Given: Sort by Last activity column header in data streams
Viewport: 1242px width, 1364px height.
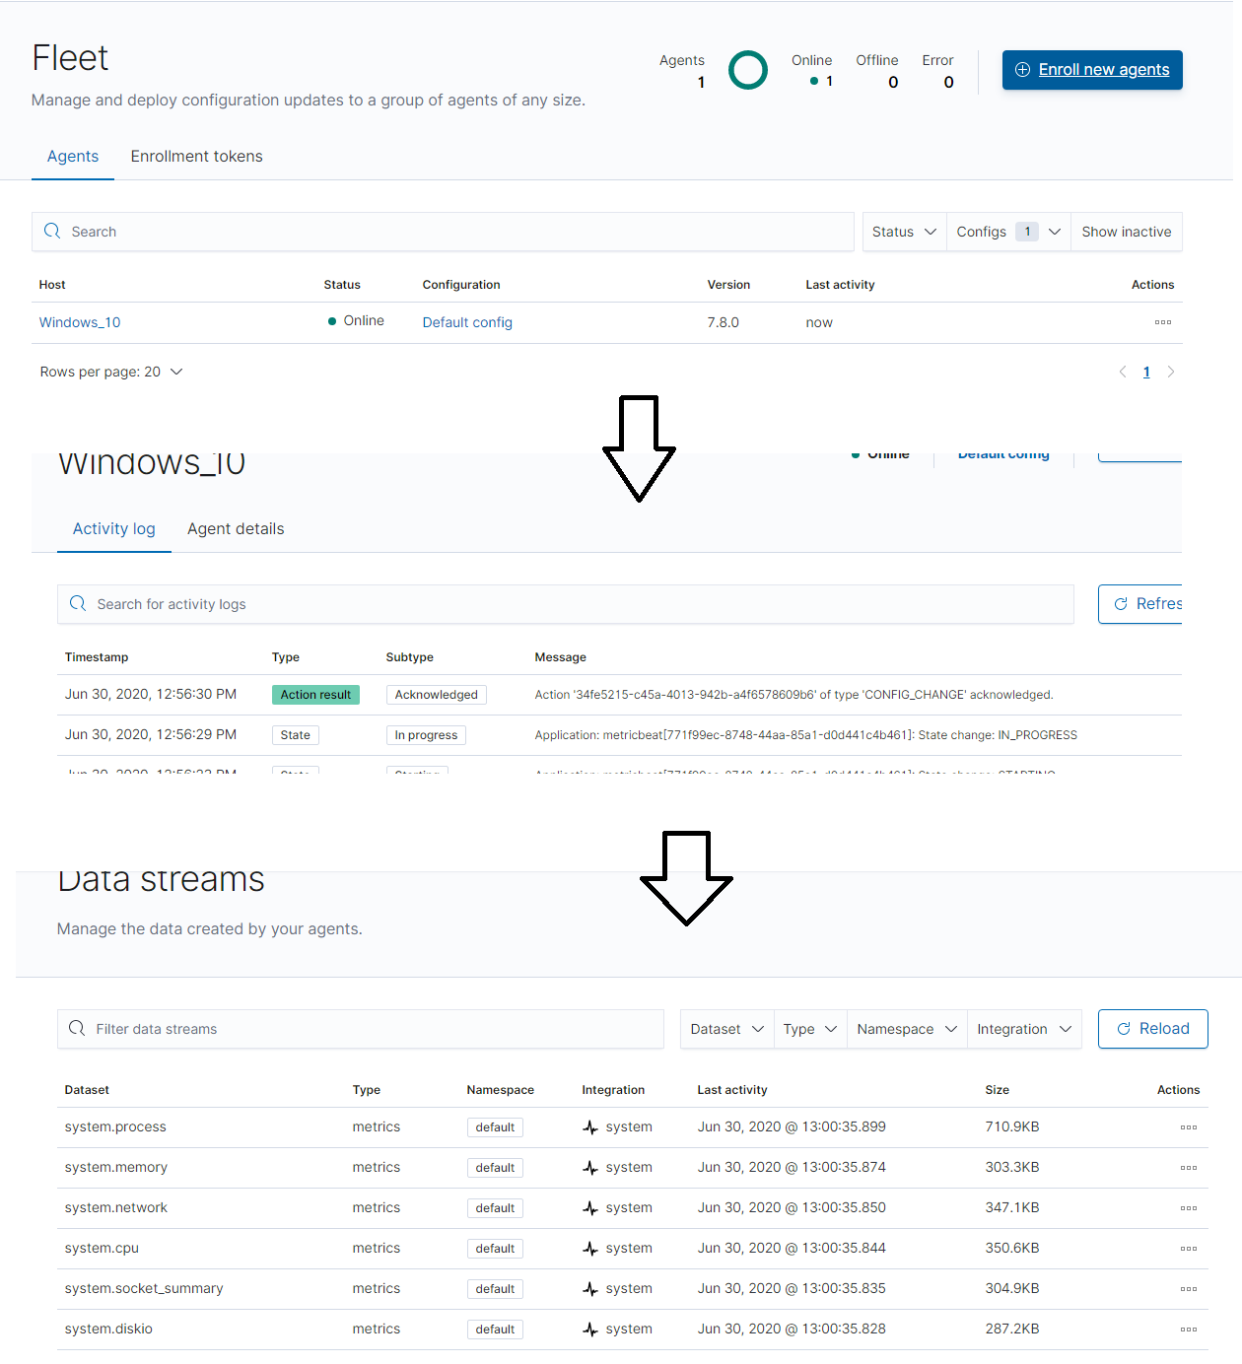Looking at the screenshot, I should 732,1090.
